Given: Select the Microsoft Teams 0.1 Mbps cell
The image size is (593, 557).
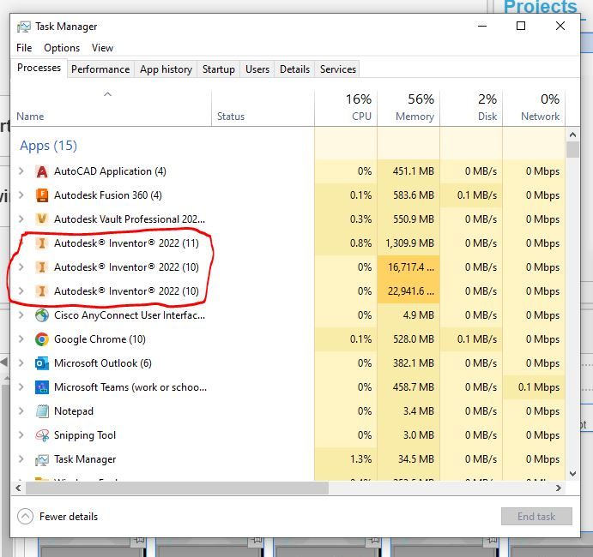Looking at the screenshot, I should click(534, 387).
